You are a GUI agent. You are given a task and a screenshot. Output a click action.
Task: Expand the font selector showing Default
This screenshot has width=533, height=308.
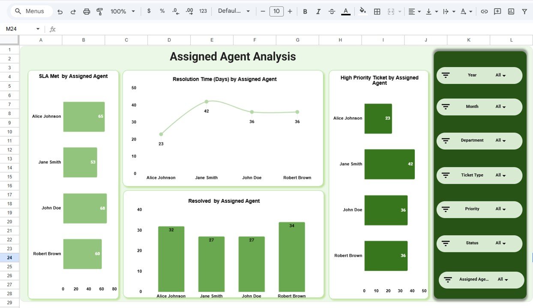[234, 11]
